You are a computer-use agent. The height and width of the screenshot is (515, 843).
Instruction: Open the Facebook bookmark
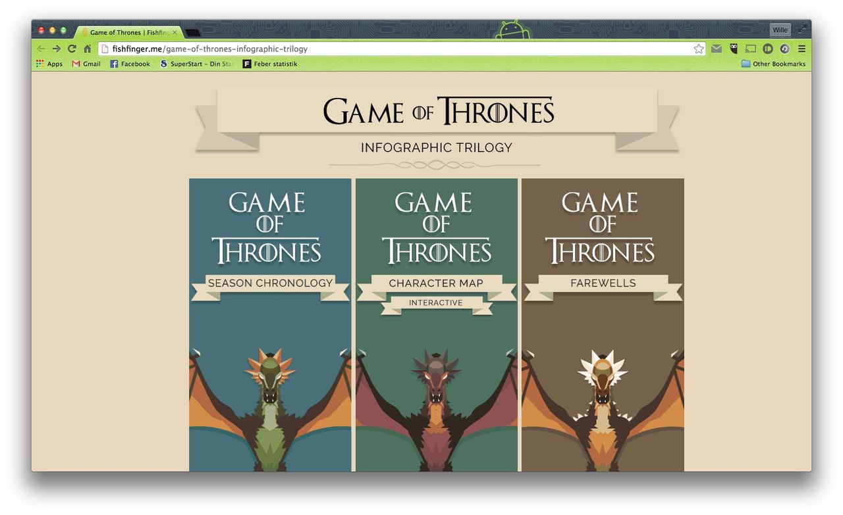pyautogui.click(x=130, y=64)
